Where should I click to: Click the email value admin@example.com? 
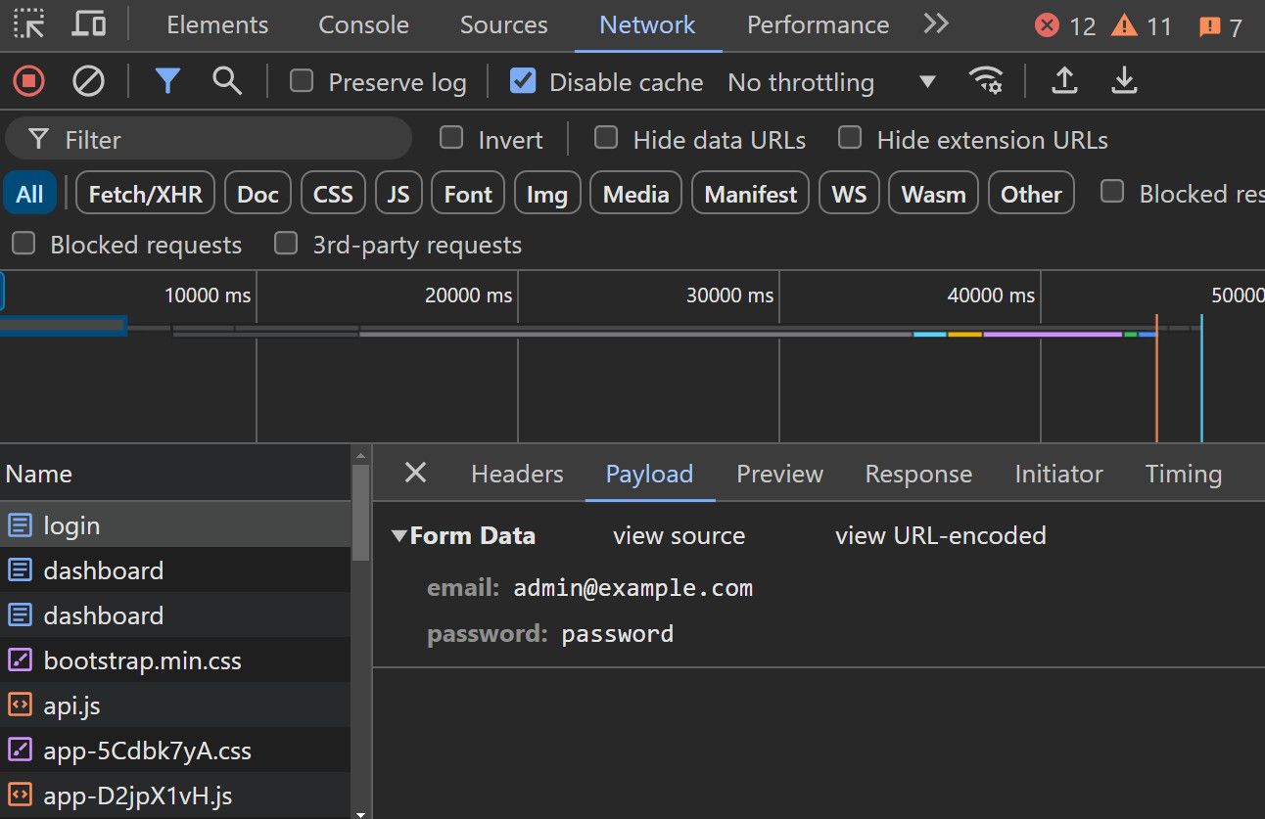coord(632,588)
